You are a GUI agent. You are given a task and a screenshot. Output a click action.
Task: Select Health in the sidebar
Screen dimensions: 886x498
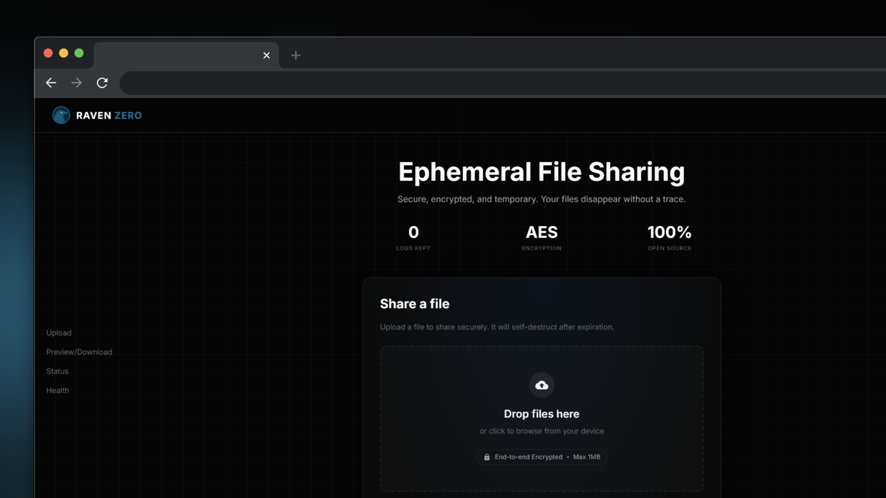tap(58, 391)
